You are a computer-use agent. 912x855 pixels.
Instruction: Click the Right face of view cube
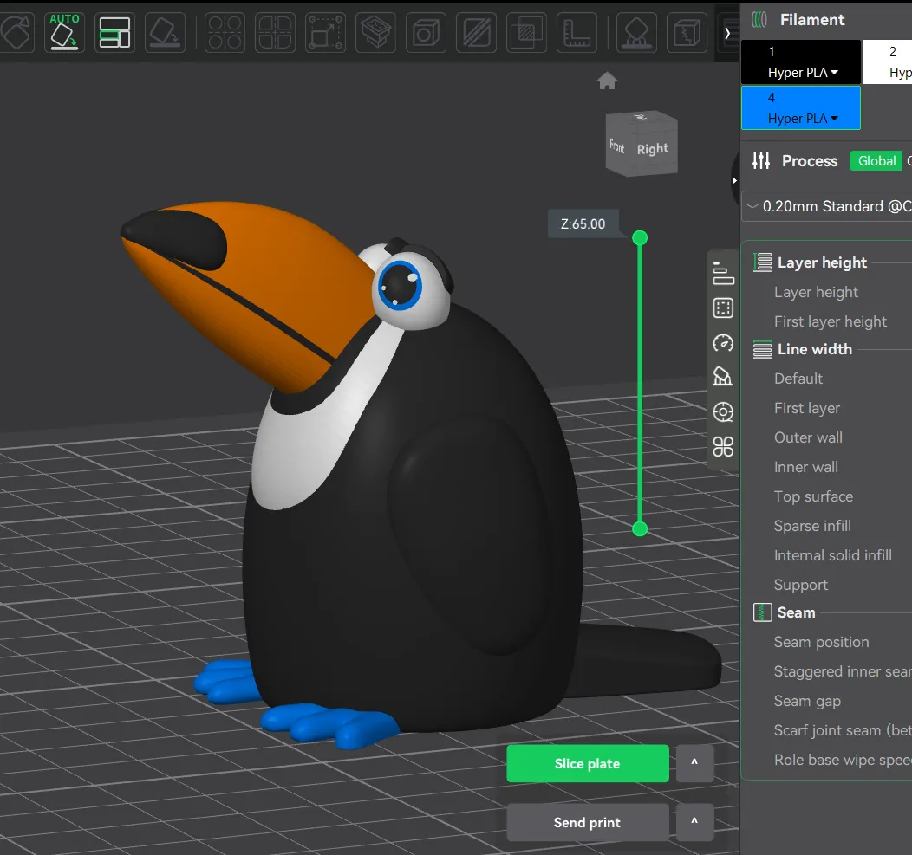coord(653,149)
